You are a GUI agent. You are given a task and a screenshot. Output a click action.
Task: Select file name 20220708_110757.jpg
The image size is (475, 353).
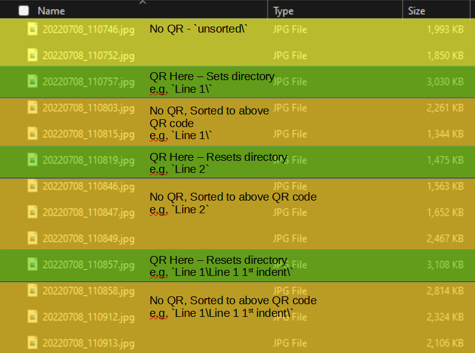(x=89, y=82)
